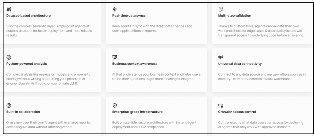Click the Business context awareness presentation icon
Image resolution: width=314 pixels, height=136 pixels.
(x=115, y=57)
